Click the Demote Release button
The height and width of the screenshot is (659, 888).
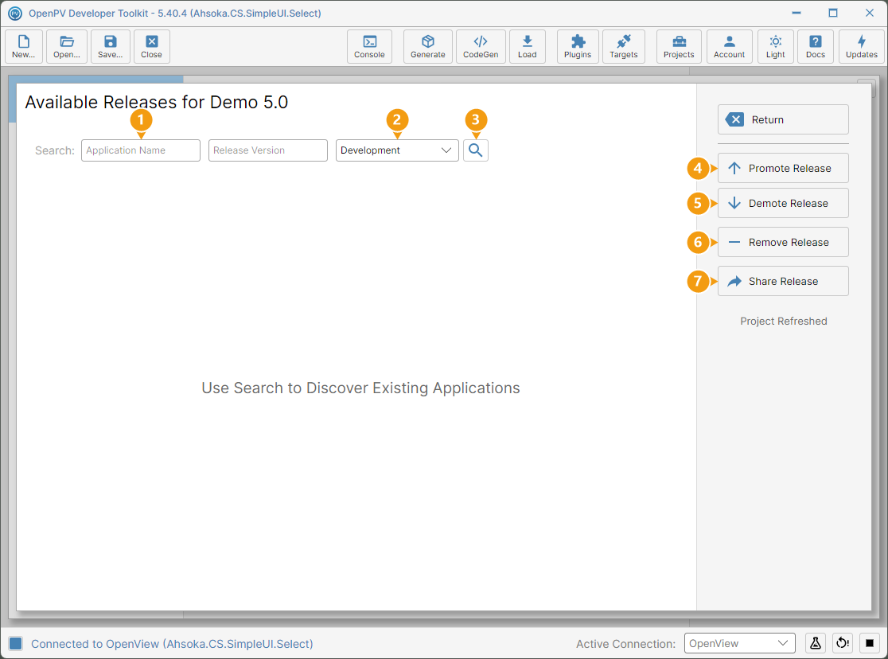pos(783,204)
